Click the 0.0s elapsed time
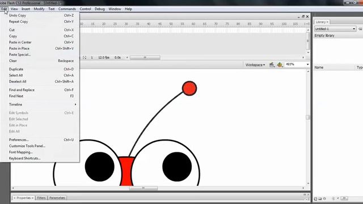This screenshot has height=204, width=363. (117, 57)
